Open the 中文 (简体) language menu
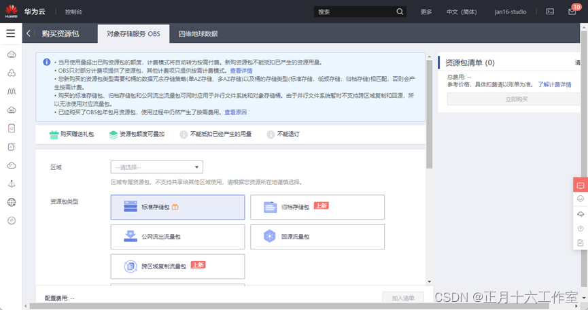Viewport: 588px width, 310px height. (462, 12)
